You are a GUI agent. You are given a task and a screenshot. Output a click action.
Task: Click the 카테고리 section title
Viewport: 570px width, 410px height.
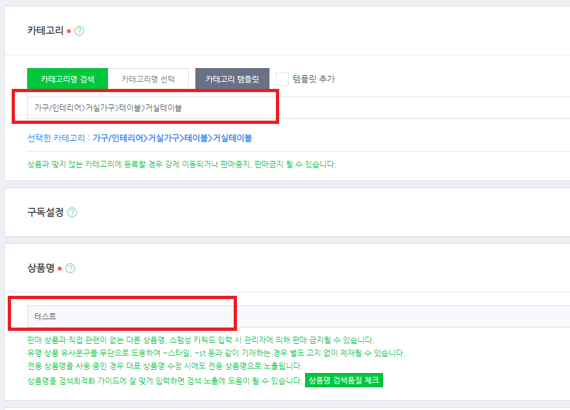click(45, 31)
